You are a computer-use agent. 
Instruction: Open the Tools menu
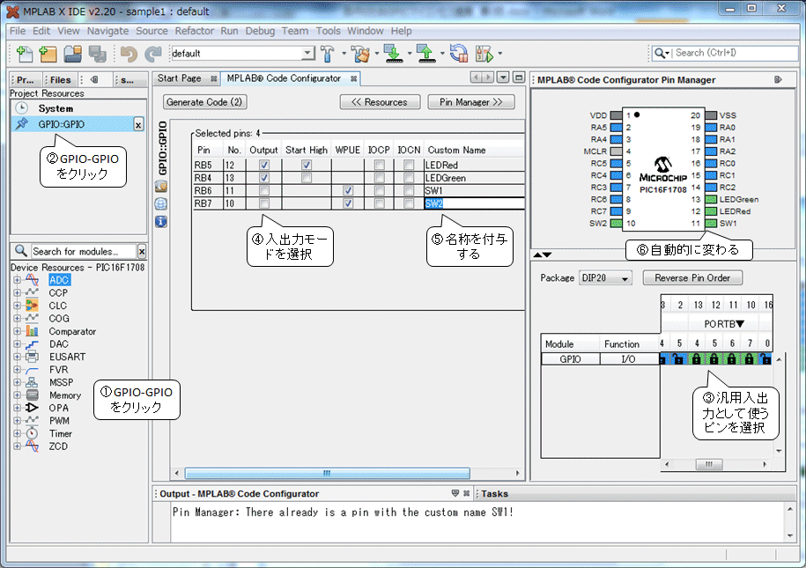click(328, 31)
